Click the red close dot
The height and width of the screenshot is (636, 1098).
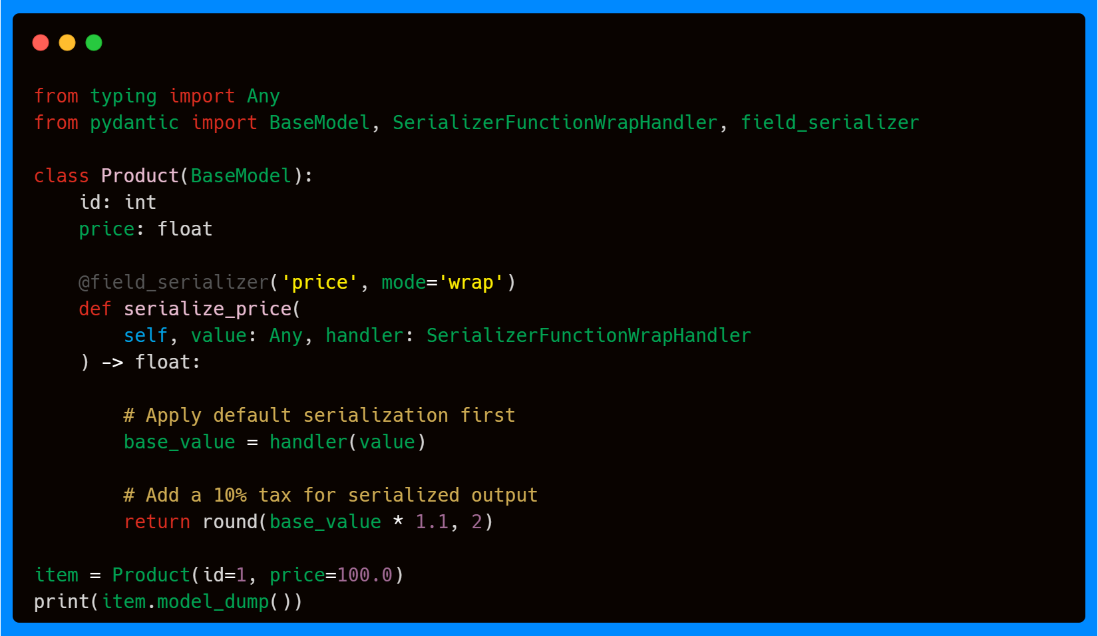pos(41,43)
